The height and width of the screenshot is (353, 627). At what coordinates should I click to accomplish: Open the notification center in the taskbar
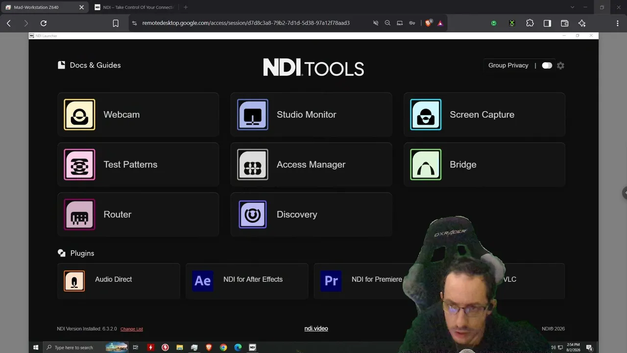tap(590, 348)
